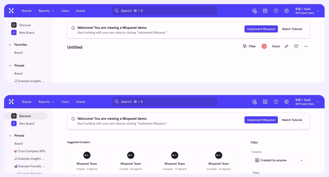This screenshot has height=177, width=329.
Task: Click the J user avatar on the Untitled board
Action: click(x=264, y=46)
